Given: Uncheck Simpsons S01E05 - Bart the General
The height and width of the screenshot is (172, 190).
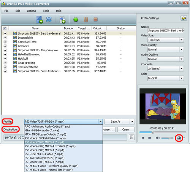Looking at the screenshot, I should pyautogui.click(x=5, y=33).
